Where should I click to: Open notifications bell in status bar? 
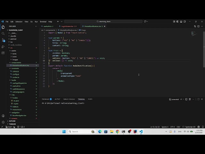[203, 127]
